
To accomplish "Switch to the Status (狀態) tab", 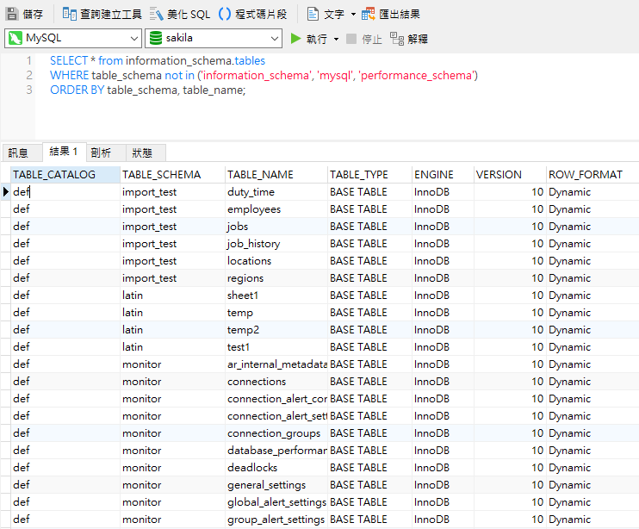I will click(x=142, y=152).
